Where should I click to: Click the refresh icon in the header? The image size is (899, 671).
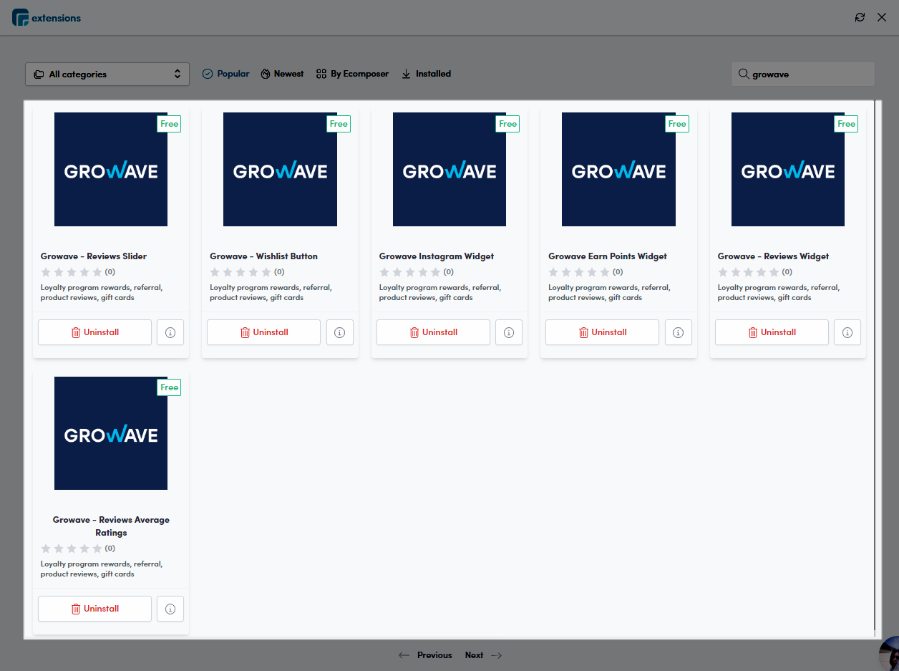point(860,17)
